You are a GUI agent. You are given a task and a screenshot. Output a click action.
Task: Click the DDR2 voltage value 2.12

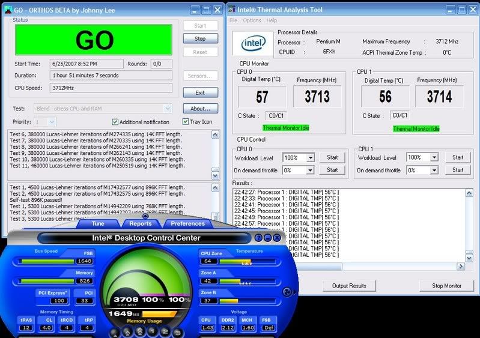(228, 328)
